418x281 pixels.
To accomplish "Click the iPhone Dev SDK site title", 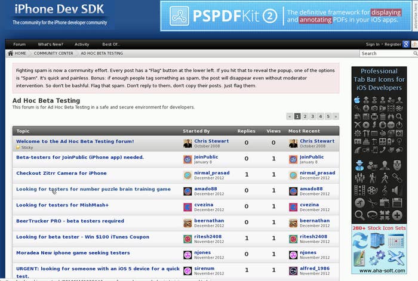I will pos(59,9).
